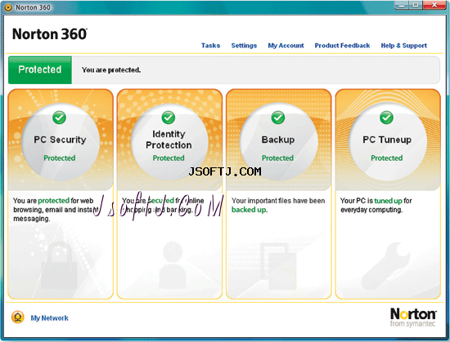Close the Norton 360 window
The height and width of the screenshot is (342, 450).
pyautogui.click(x=434, y=5)
